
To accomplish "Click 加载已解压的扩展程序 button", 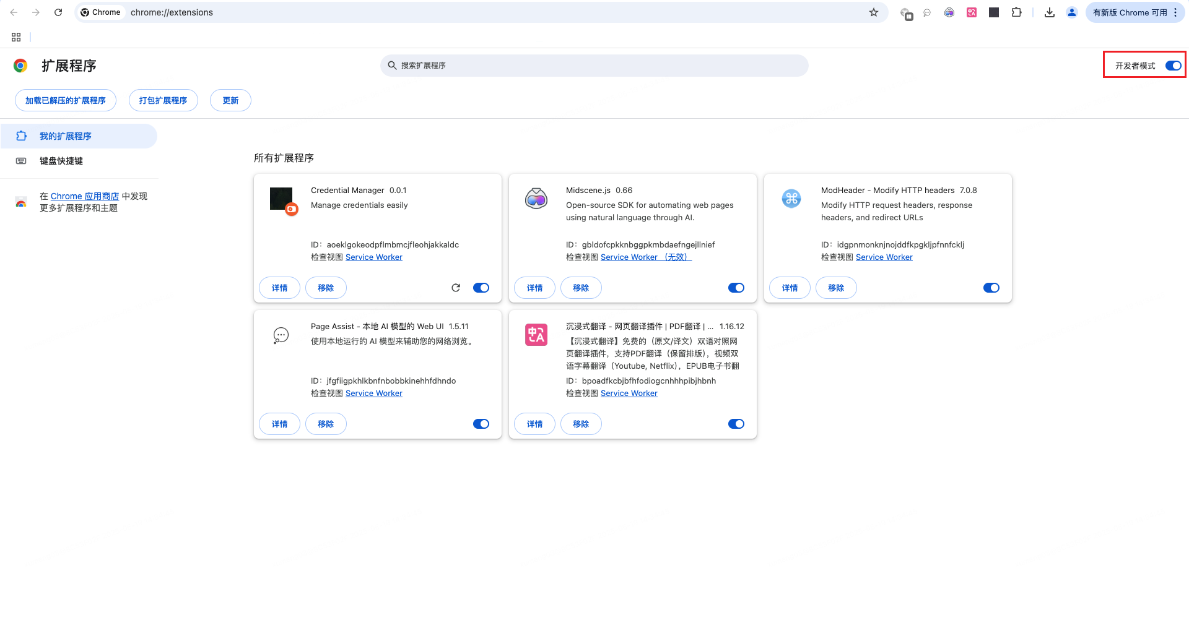I will coord(66,100).
